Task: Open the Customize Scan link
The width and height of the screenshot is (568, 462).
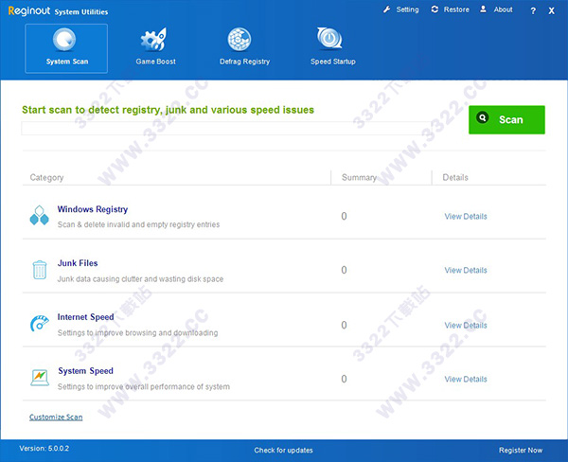Action: coord(56,418)
